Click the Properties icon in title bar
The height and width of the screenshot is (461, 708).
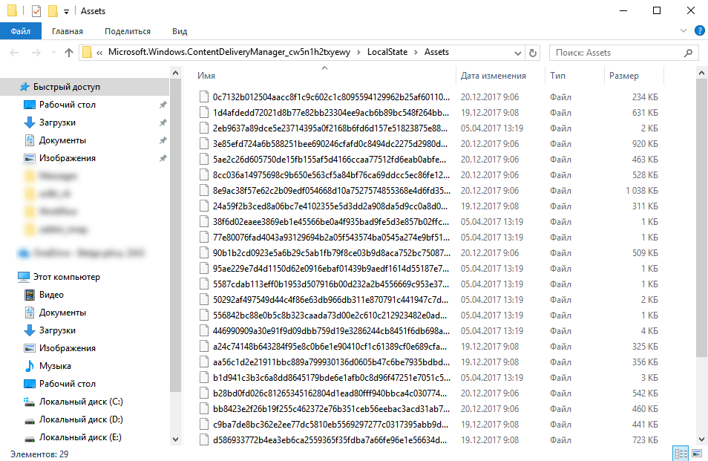37,11
